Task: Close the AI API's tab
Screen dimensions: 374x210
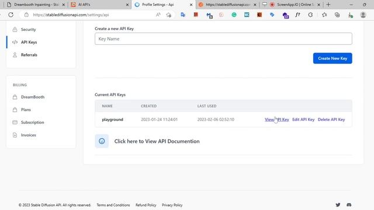Action: tap(127, 5)
